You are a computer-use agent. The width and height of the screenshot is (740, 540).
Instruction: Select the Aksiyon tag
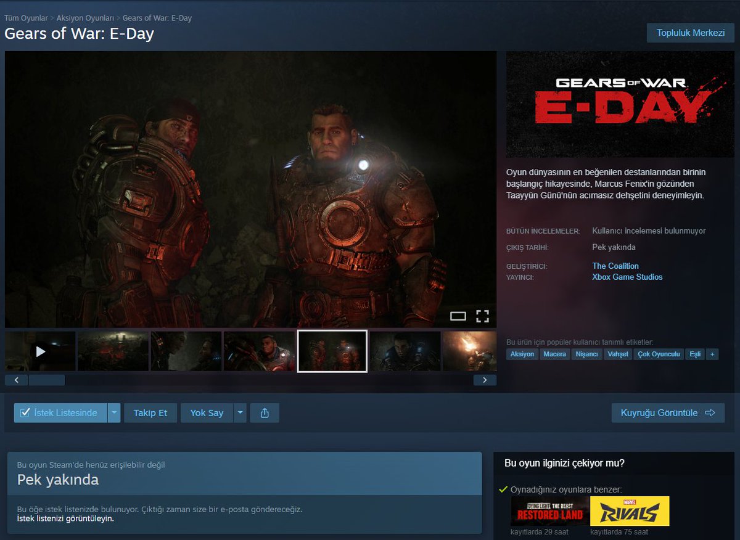pyautogui.click(x=522, y=354)
